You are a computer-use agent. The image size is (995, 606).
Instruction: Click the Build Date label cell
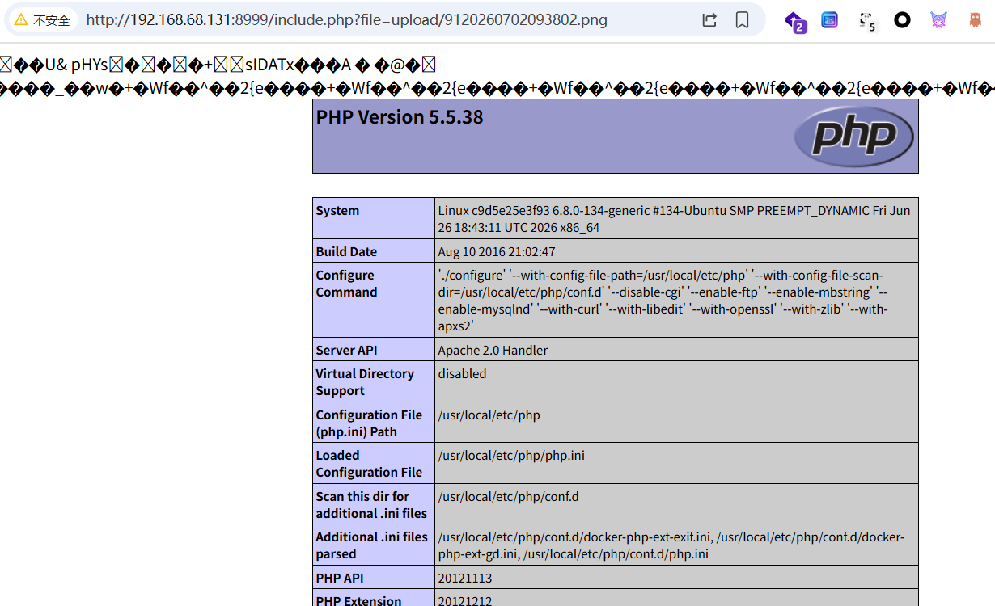(x=374, y=250)
